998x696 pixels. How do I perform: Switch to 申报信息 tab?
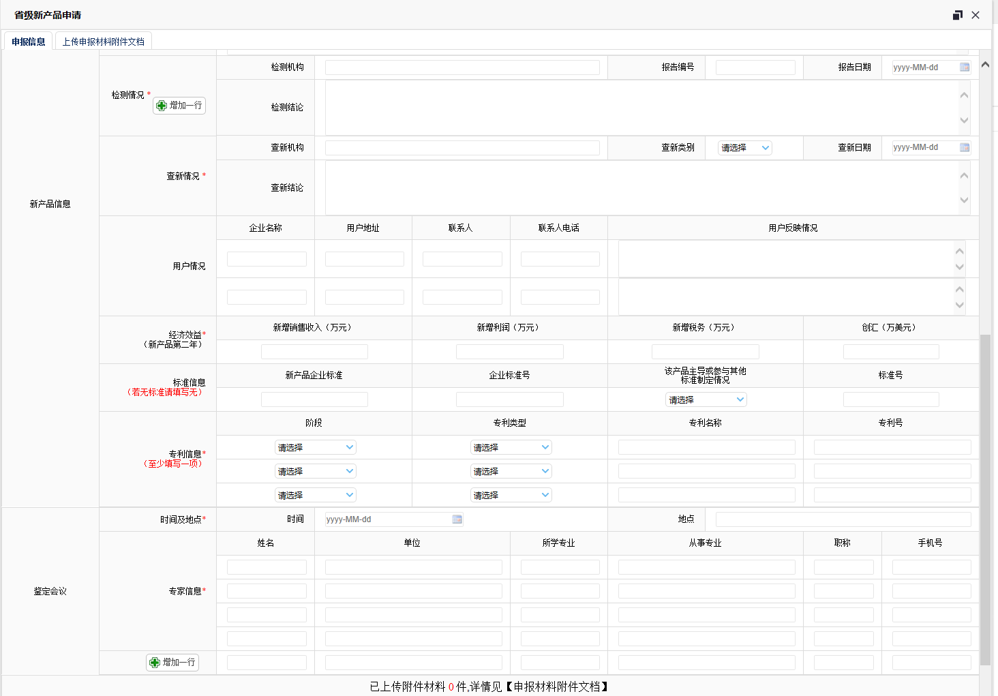click(x=29, y=42)
